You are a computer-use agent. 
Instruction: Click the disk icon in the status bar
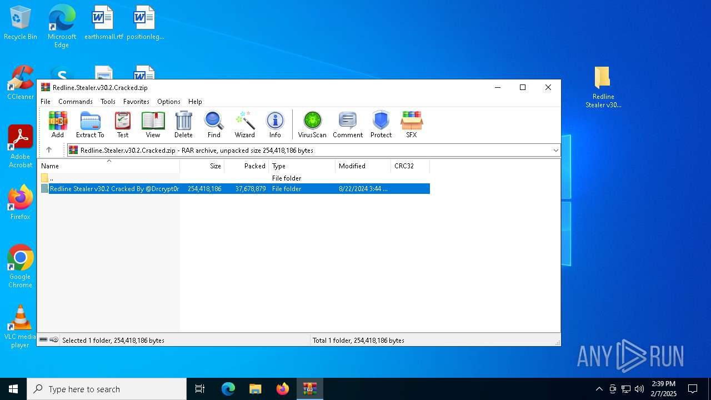(x=43, y=340)
